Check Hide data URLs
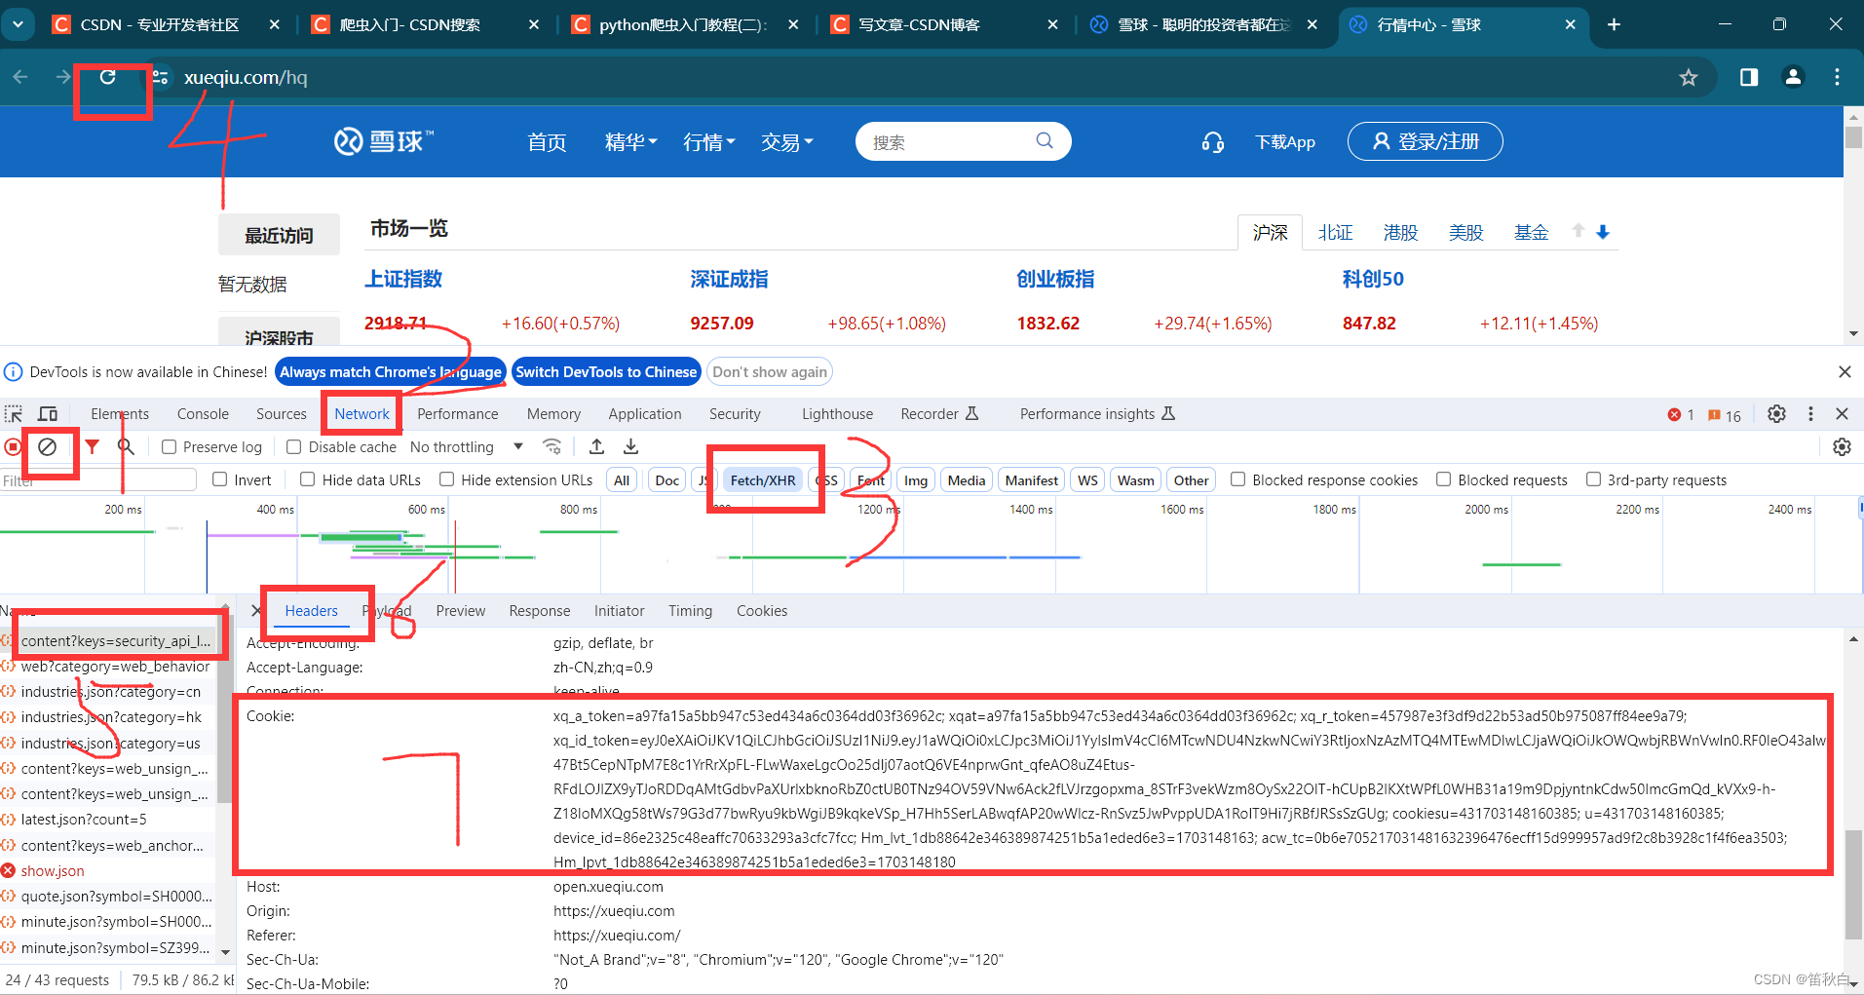 coord(307,479)
